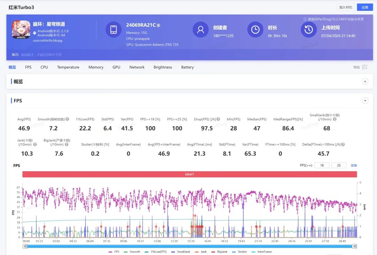The width and height of the screenshot is (377, 255).
Task: Open the Battery tab
Action: click(x=187, y=67)
